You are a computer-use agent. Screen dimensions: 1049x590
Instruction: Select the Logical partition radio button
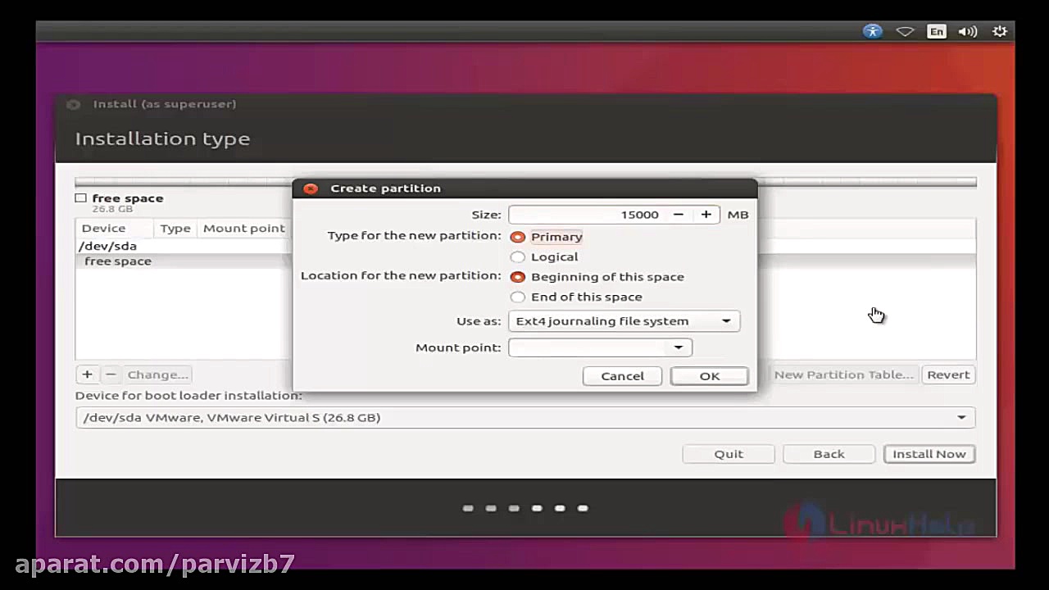(517, 256)
